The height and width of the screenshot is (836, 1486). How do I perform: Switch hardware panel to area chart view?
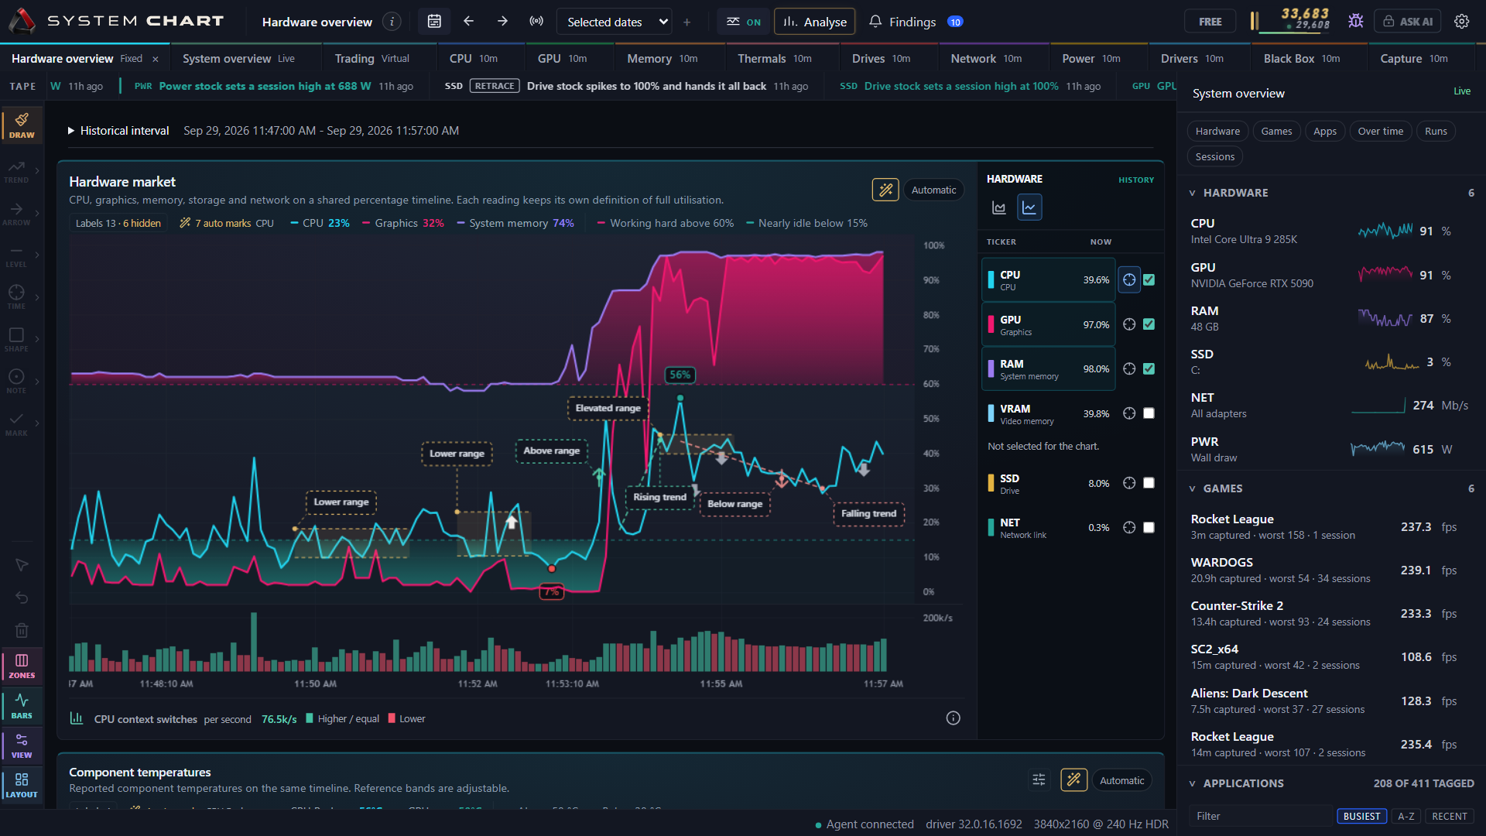point(999,207)
